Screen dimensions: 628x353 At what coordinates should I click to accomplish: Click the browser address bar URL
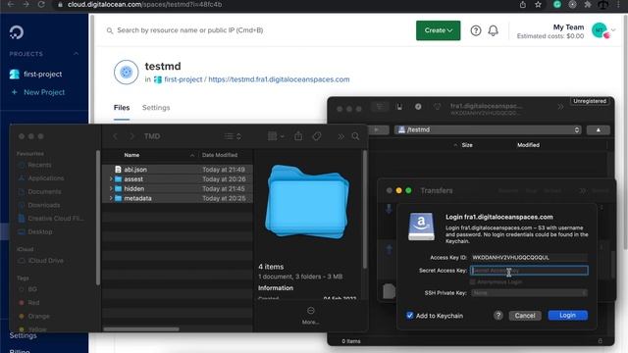(x=144, y=4)
